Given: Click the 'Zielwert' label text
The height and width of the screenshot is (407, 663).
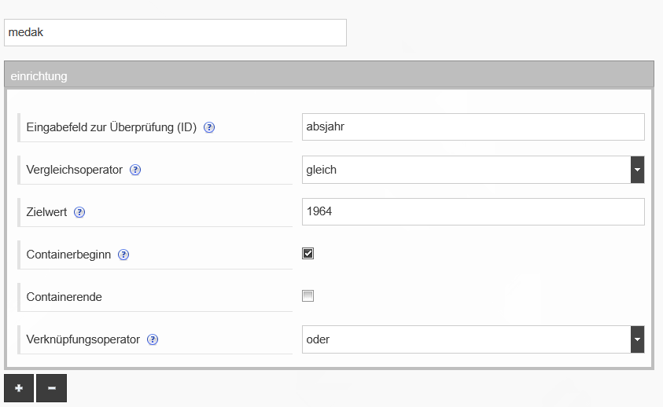Looking at the screenshot, I should (46, 212).
